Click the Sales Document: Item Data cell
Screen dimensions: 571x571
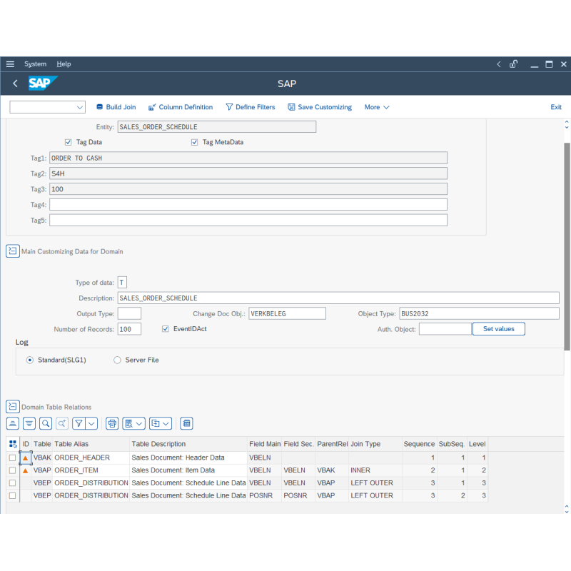(188, 470)
